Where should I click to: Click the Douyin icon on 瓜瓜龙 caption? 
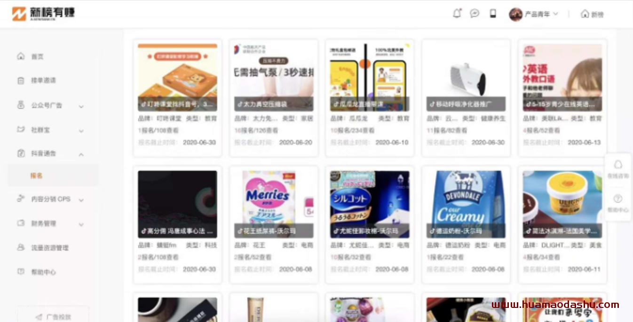coord(336,104)
